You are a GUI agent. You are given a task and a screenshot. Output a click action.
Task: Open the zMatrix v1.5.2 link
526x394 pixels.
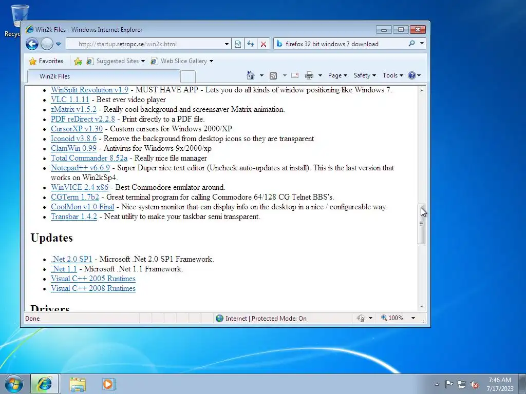73,109
